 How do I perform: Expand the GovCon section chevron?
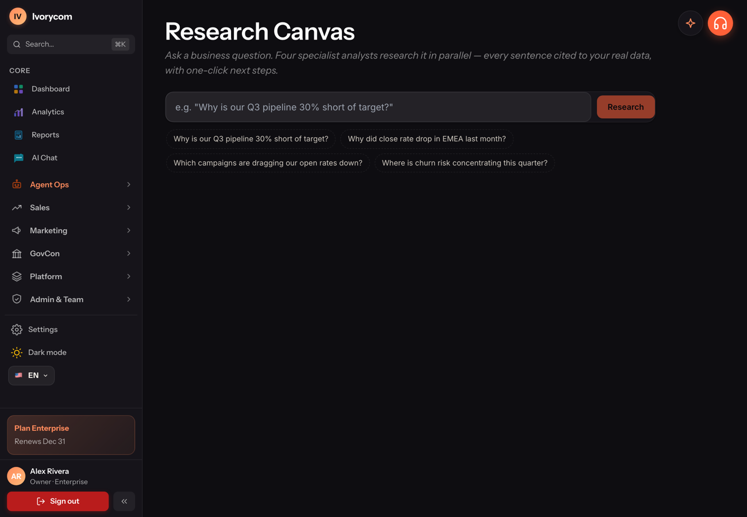point(129,253)
